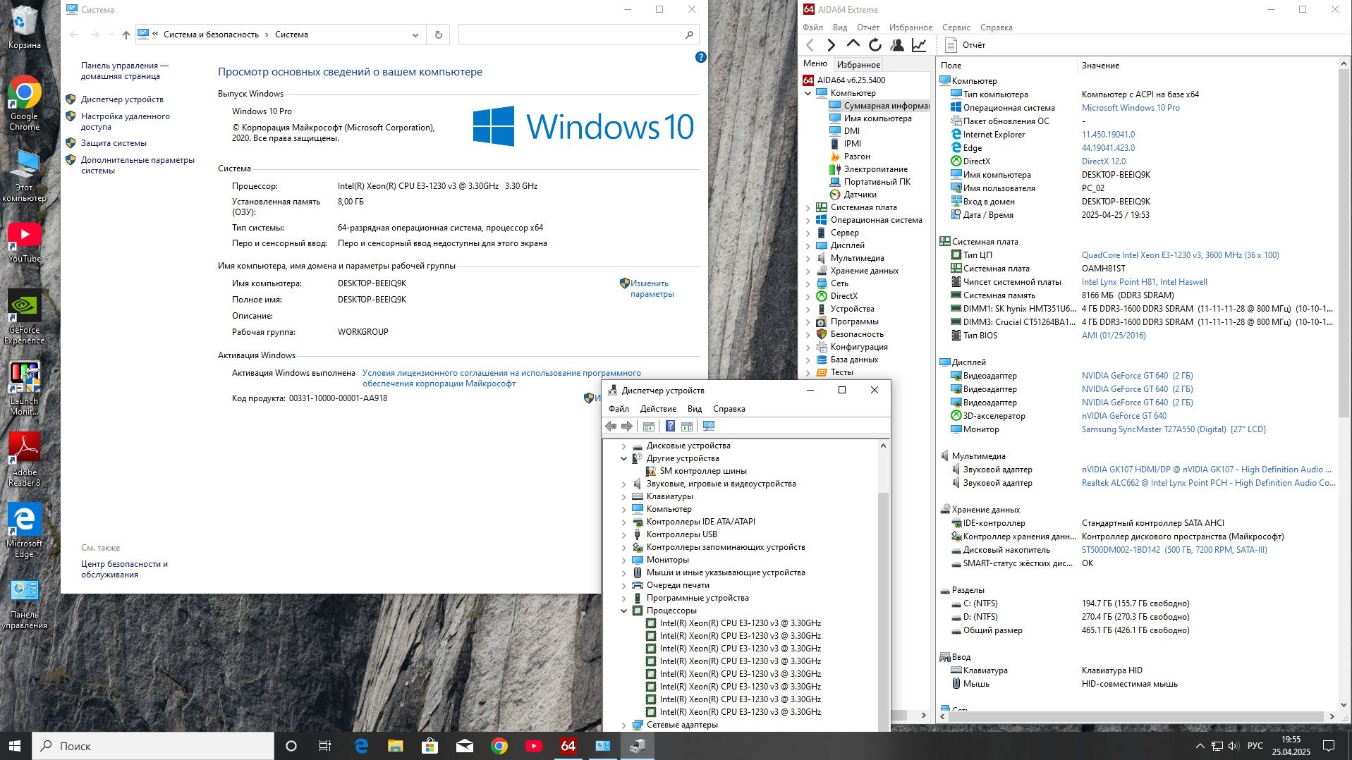Screen dimensions: 1352x760
Task: Collapse Другие устройства in Device Manager
Action: (x=623, y=458)
